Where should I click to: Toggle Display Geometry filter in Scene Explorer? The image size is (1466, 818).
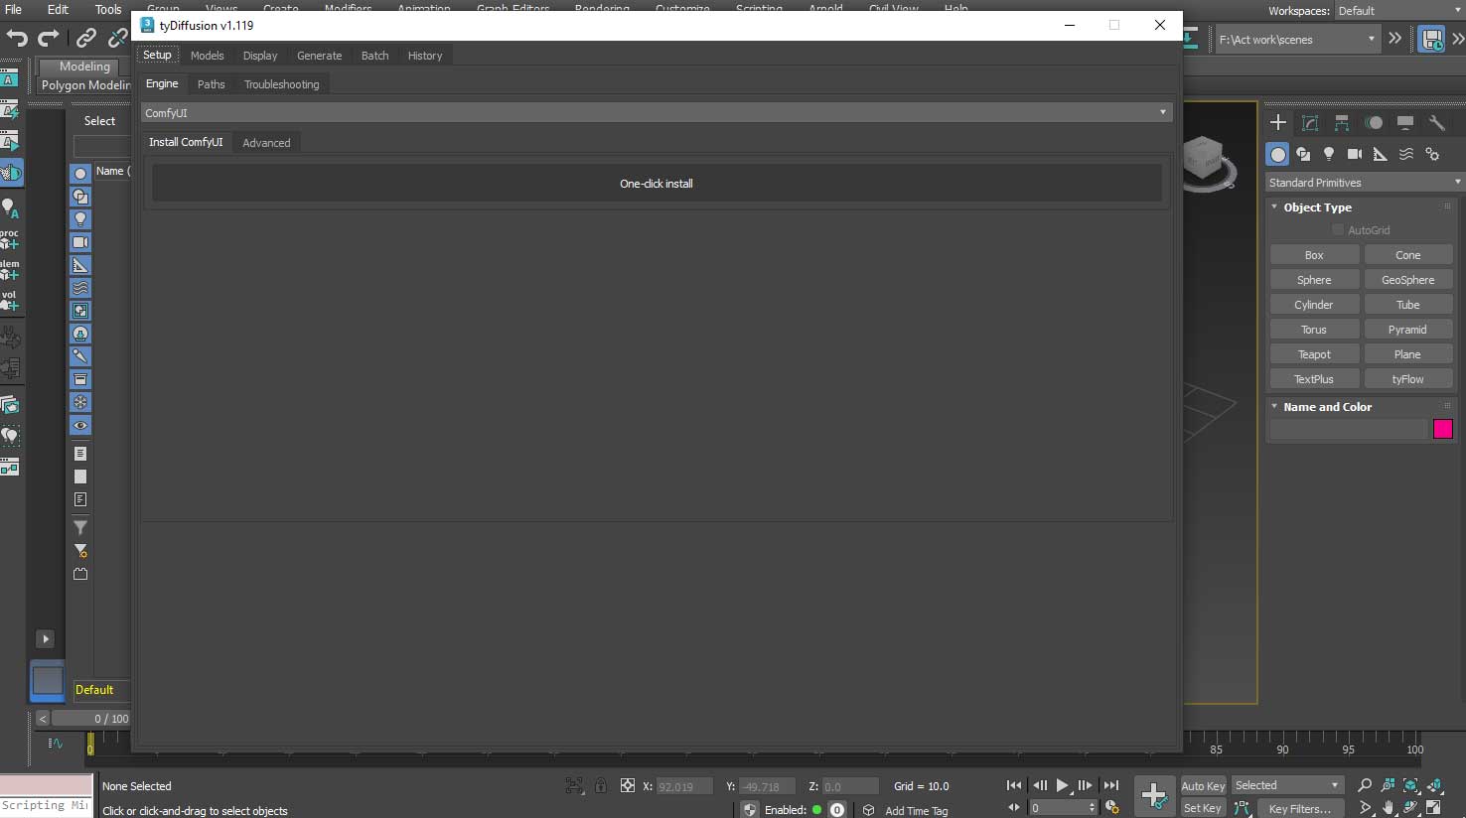point(80,174)
